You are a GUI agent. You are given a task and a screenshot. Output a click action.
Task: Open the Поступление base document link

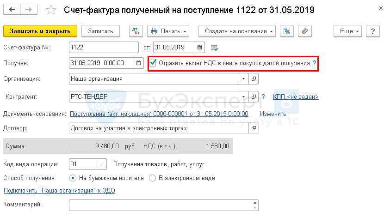(159, 114)
